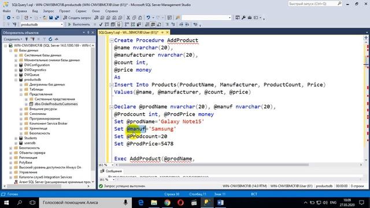This screenshot has height=208, width=370.
Task: Open the Microsoft Edge taskbar icon
Action: (x=141, y=203)
